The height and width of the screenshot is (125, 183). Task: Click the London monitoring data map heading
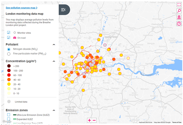point(25,14)
